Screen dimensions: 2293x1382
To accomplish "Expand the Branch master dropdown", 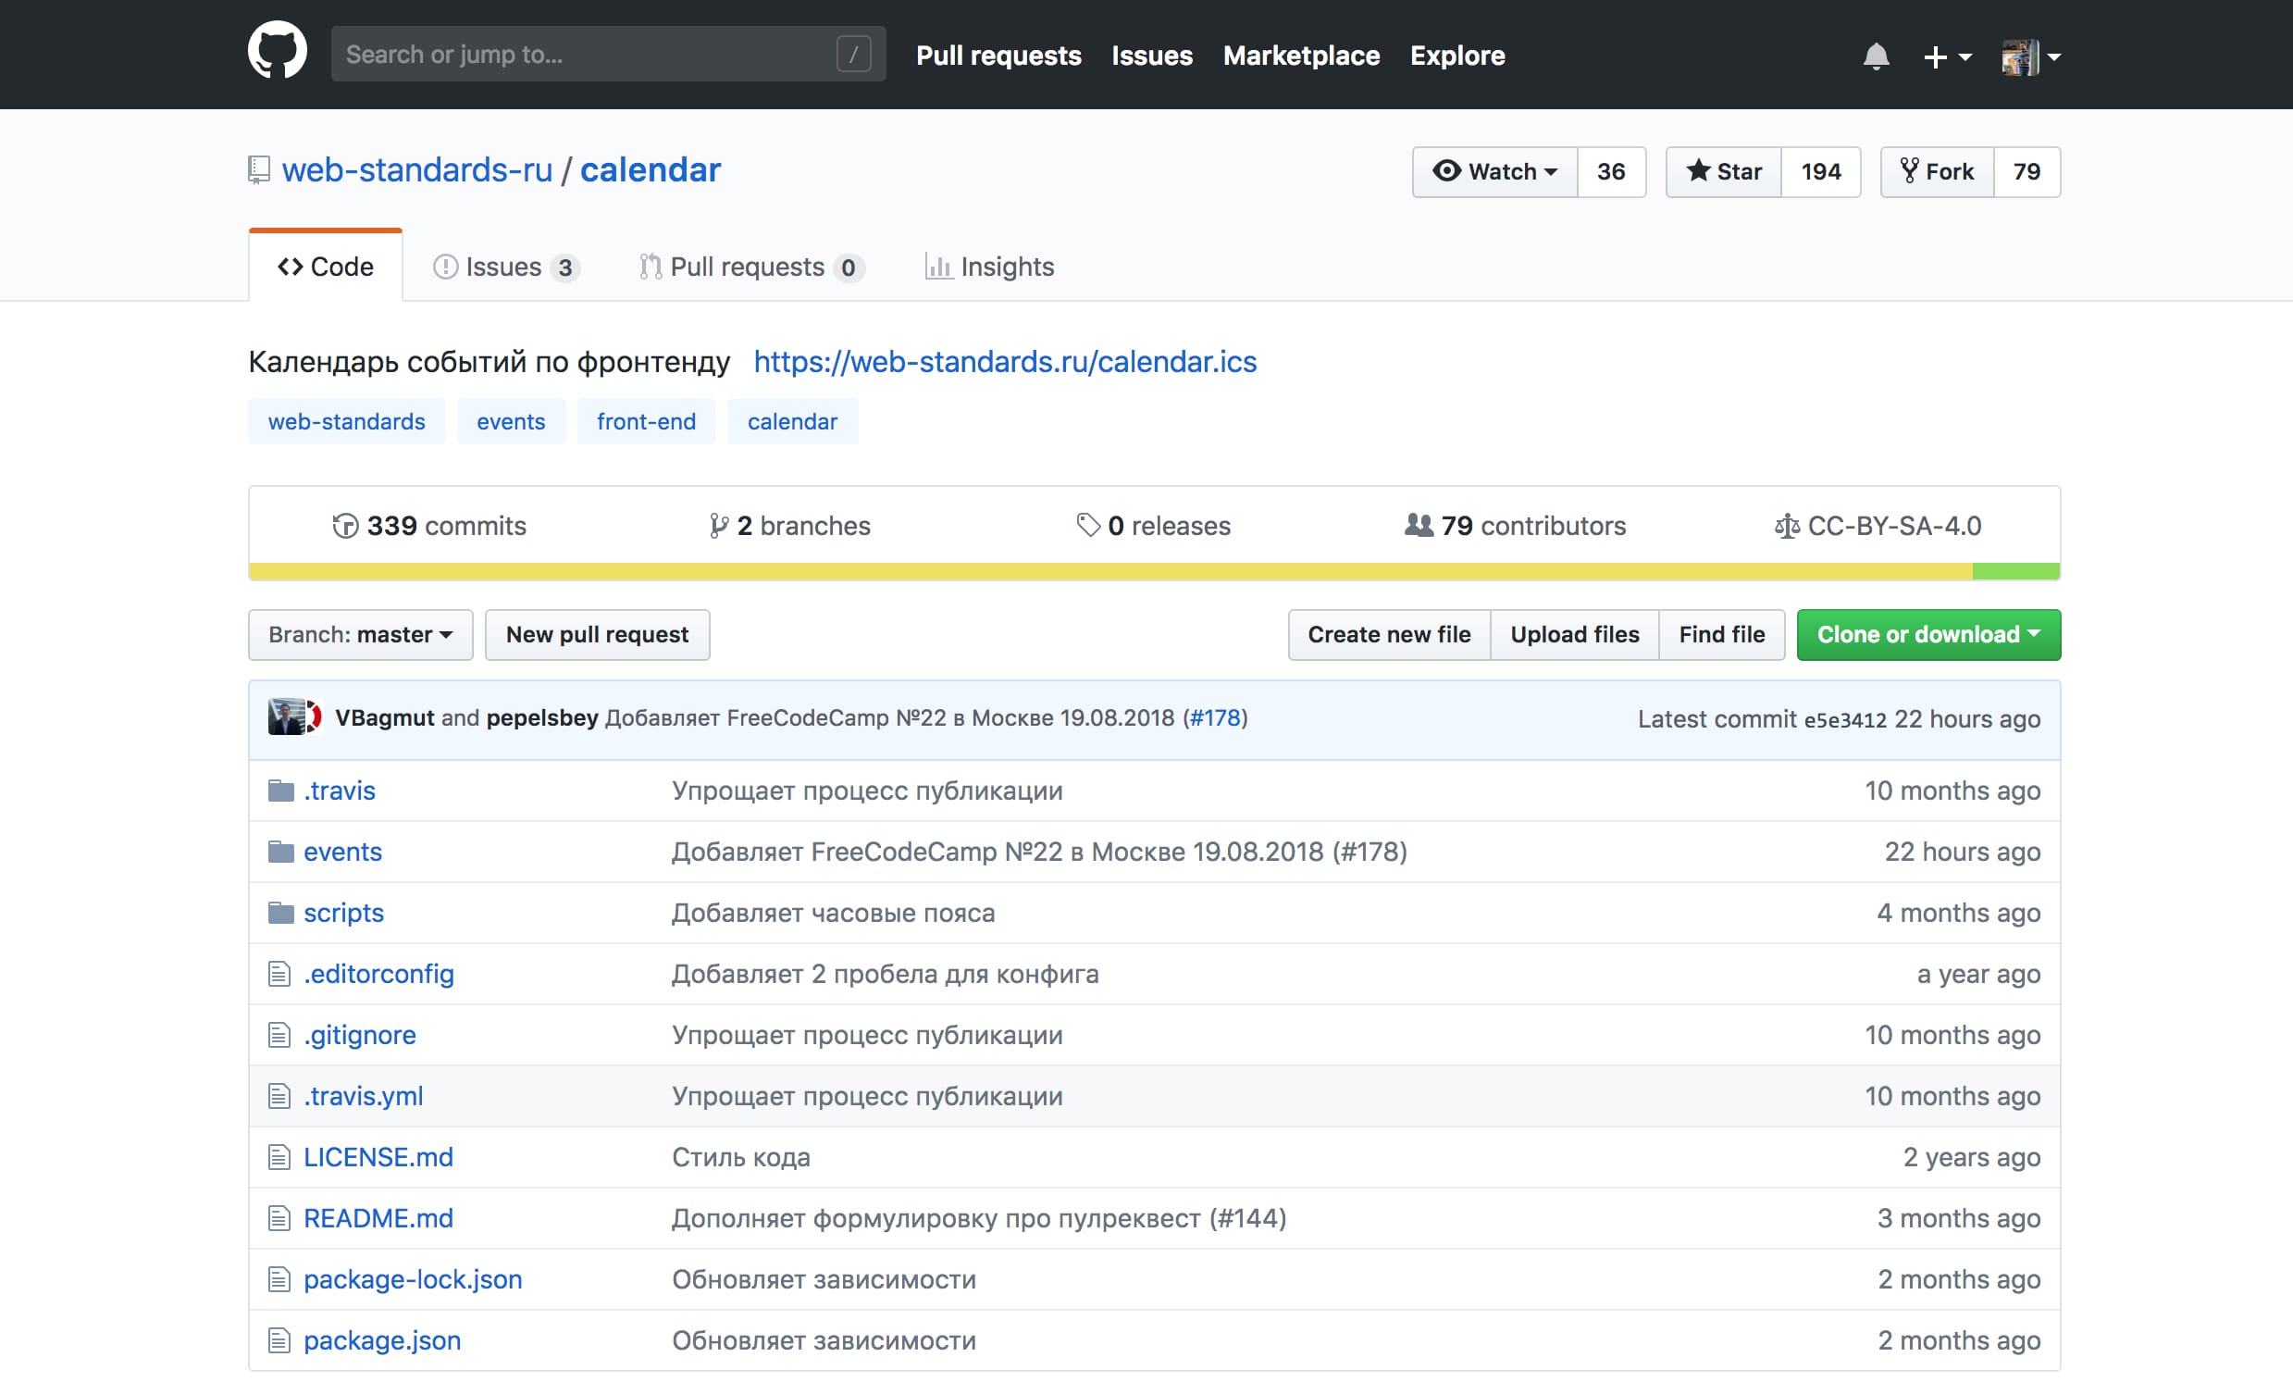I will (360, 634).
